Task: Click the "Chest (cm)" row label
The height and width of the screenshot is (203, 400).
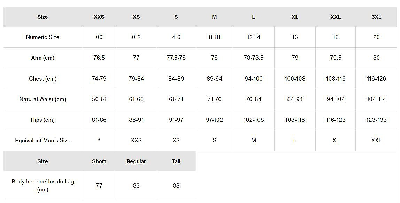Action: (43, 79)
